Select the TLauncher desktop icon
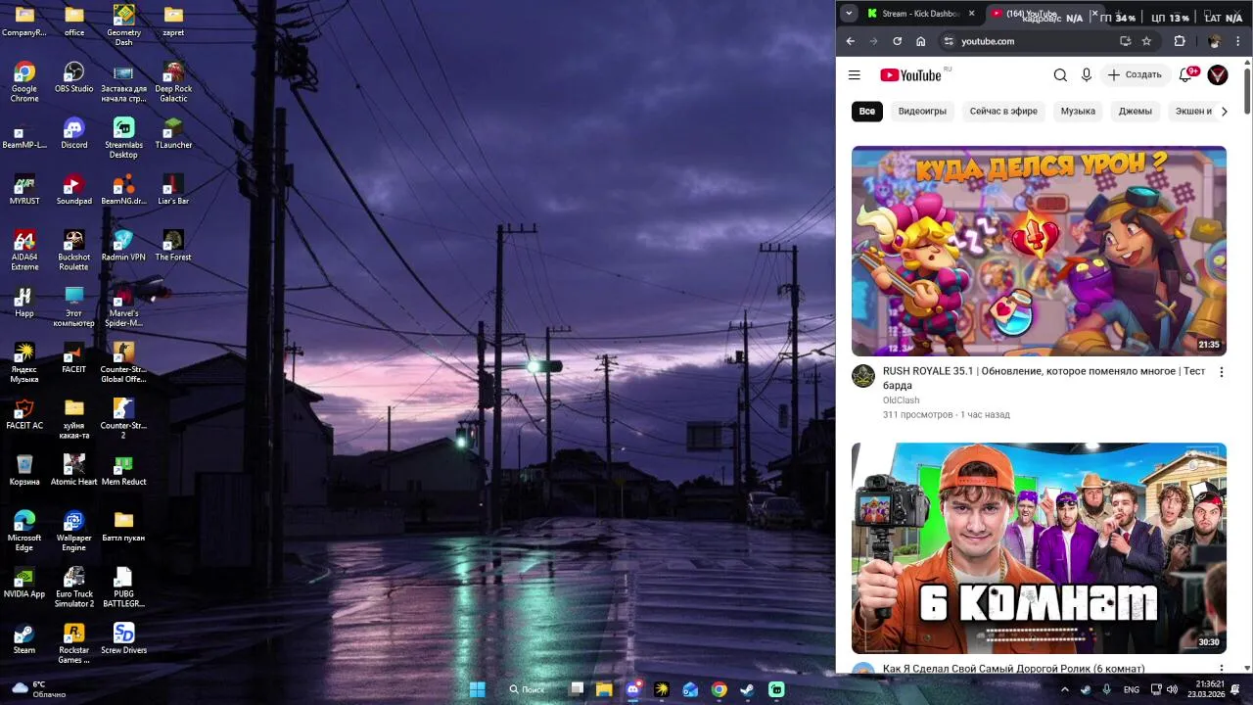1253x705 pixels. (x=173, y=133)
